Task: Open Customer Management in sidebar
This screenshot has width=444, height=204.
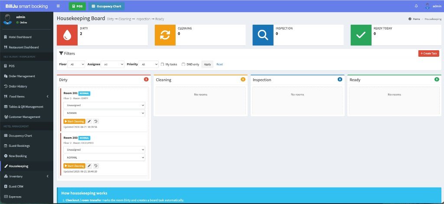Action: coord(26,117)
